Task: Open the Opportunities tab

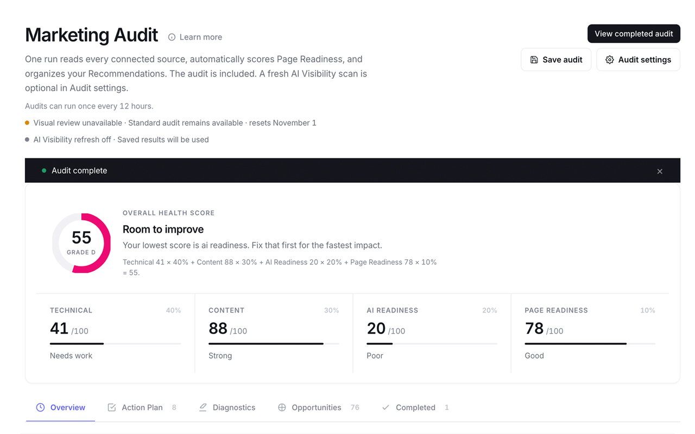Action: pos(318,408)
